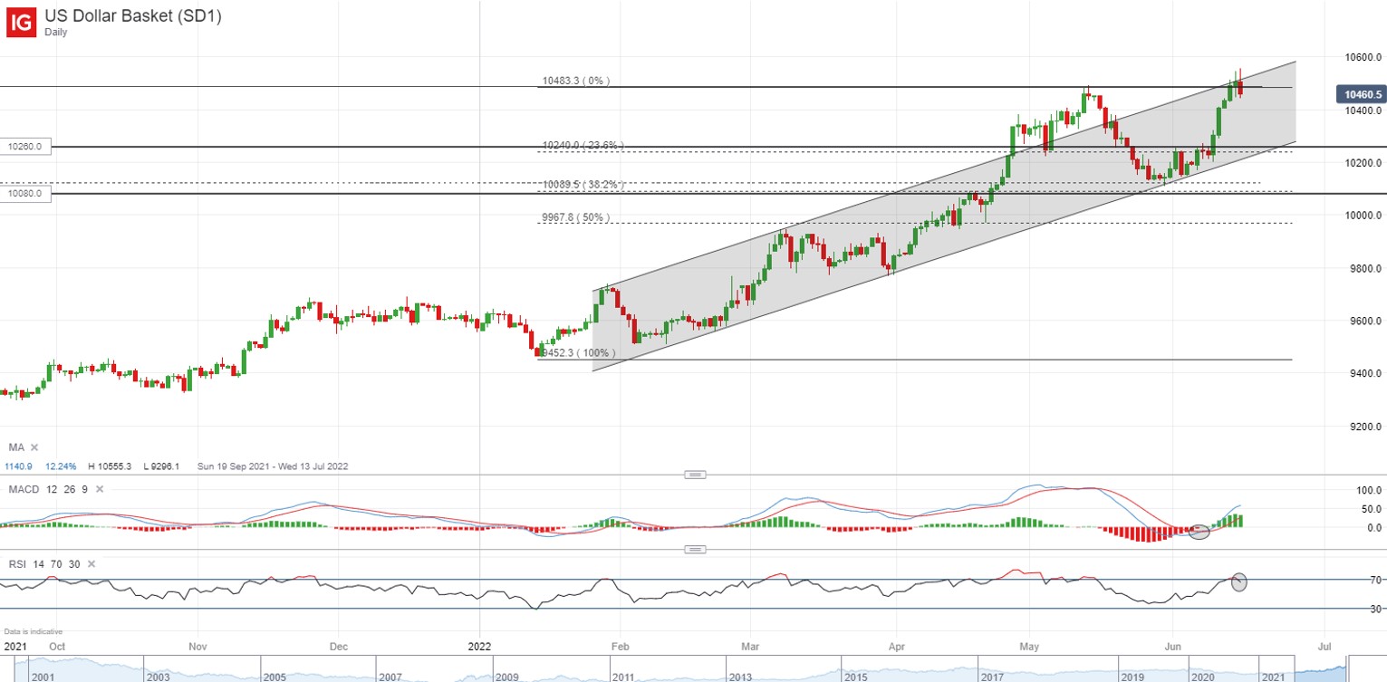Select the 10080.0 horizontal line label
This screenshot has height=682, width=1387.
coord(25,194)
